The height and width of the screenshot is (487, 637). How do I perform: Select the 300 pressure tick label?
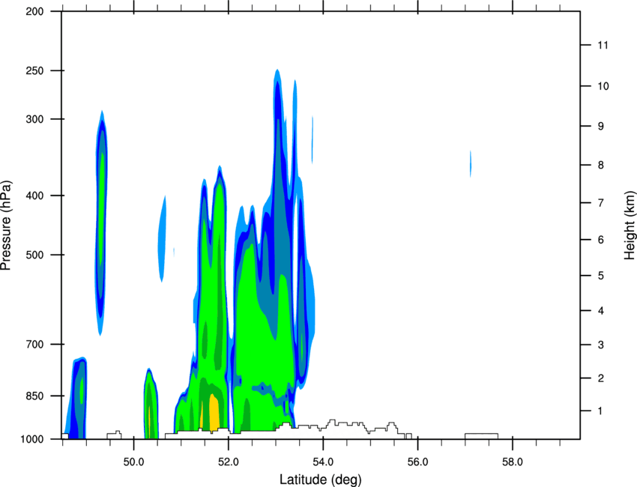click(34, 119)
